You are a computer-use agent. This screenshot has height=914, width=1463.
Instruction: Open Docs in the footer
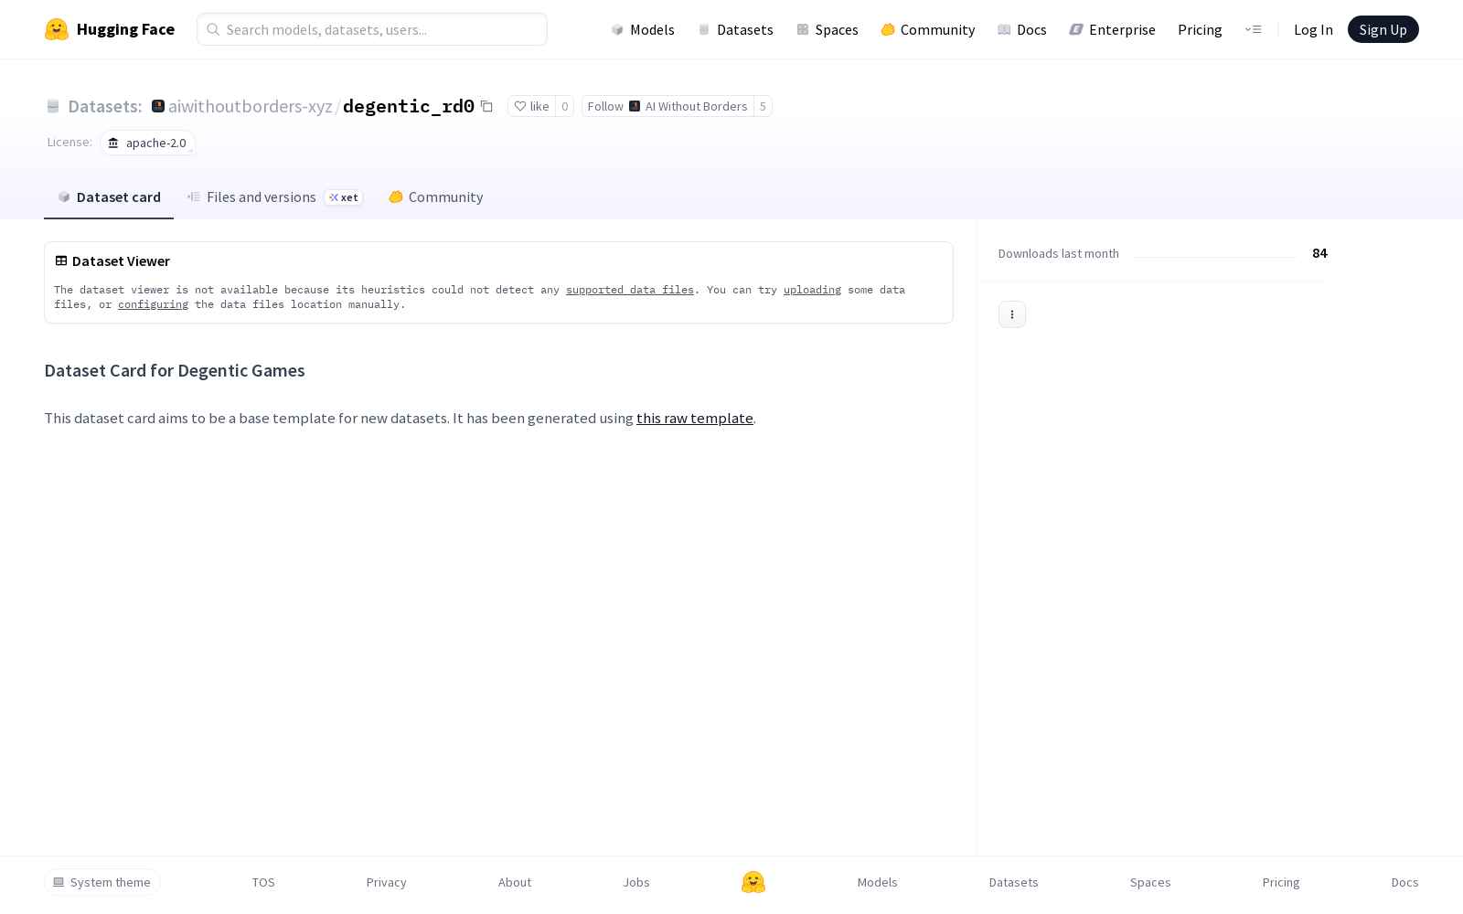1405,882
